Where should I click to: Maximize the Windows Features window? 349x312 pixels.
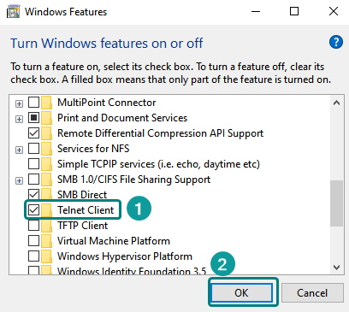click(294, 12)
